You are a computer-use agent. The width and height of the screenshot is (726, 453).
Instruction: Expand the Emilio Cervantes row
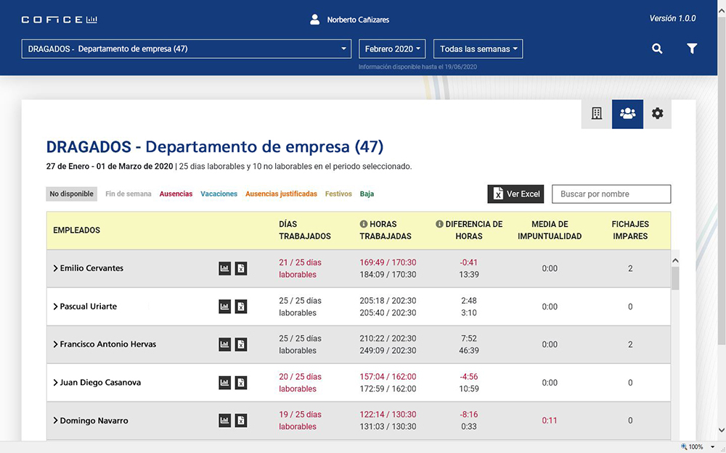pyautogui.click(x=55, y=268)
